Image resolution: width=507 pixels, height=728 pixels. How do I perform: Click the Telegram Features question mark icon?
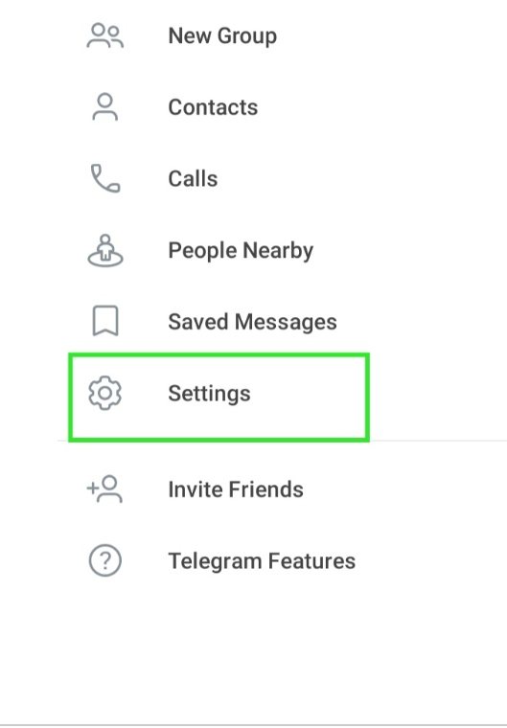click(105, 560)
